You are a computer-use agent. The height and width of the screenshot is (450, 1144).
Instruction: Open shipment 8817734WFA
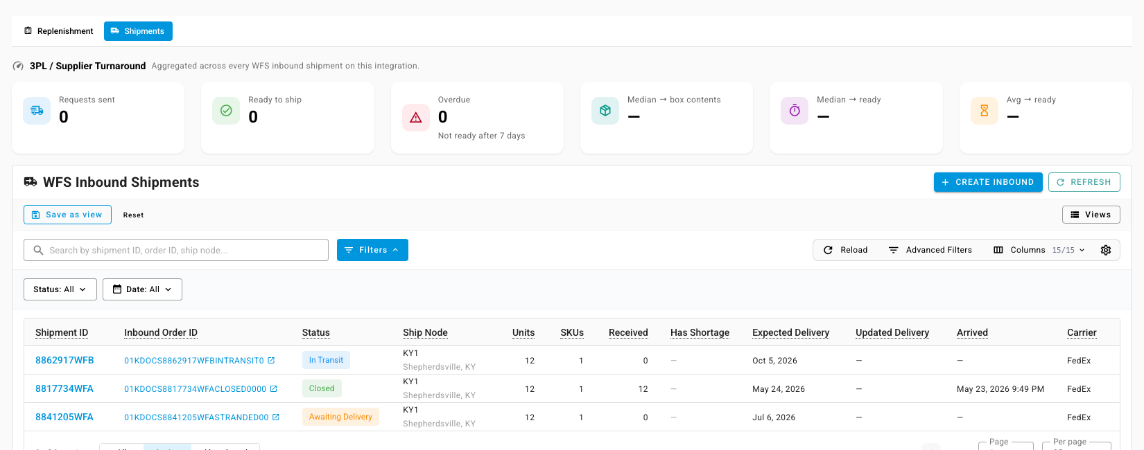pos(64,388)
